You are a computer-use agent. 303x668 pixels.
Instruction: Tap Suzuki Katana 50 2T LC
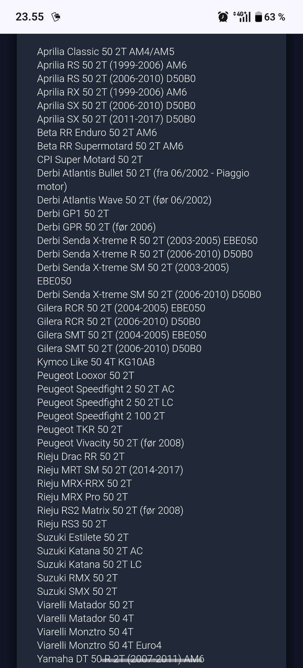[x=89, y=564]
